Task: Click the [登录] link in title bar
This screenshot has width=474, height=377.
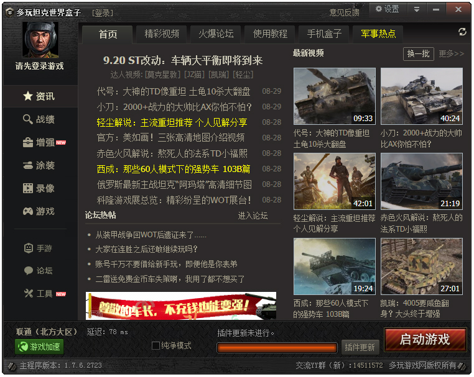Action: 103,12
